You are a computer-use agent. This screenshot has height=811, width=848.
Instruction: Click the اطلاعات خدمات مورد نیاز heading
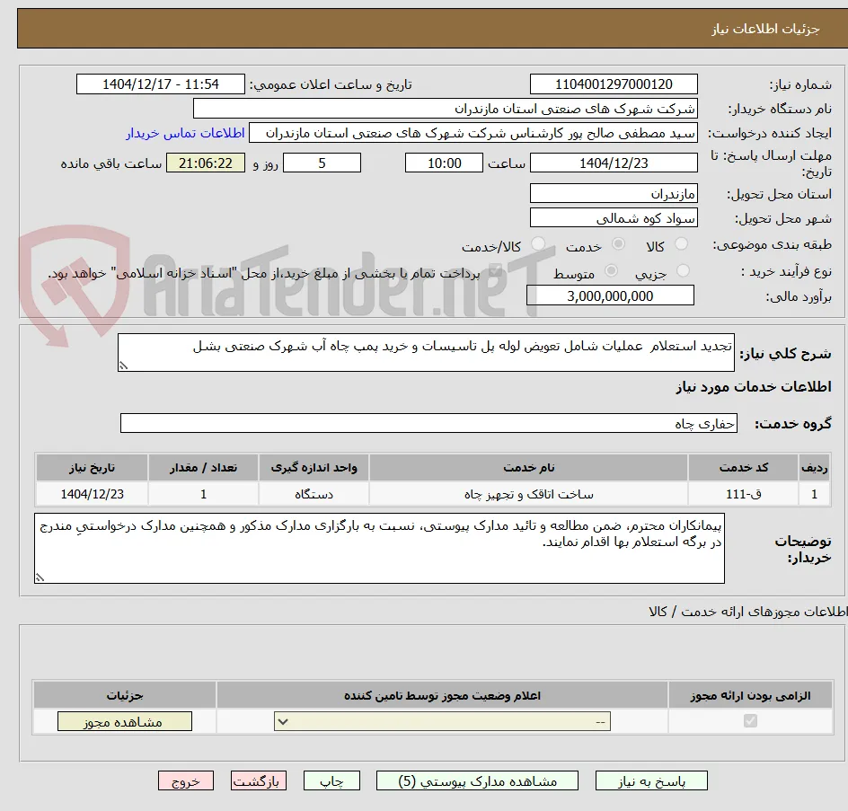[754, 386]
